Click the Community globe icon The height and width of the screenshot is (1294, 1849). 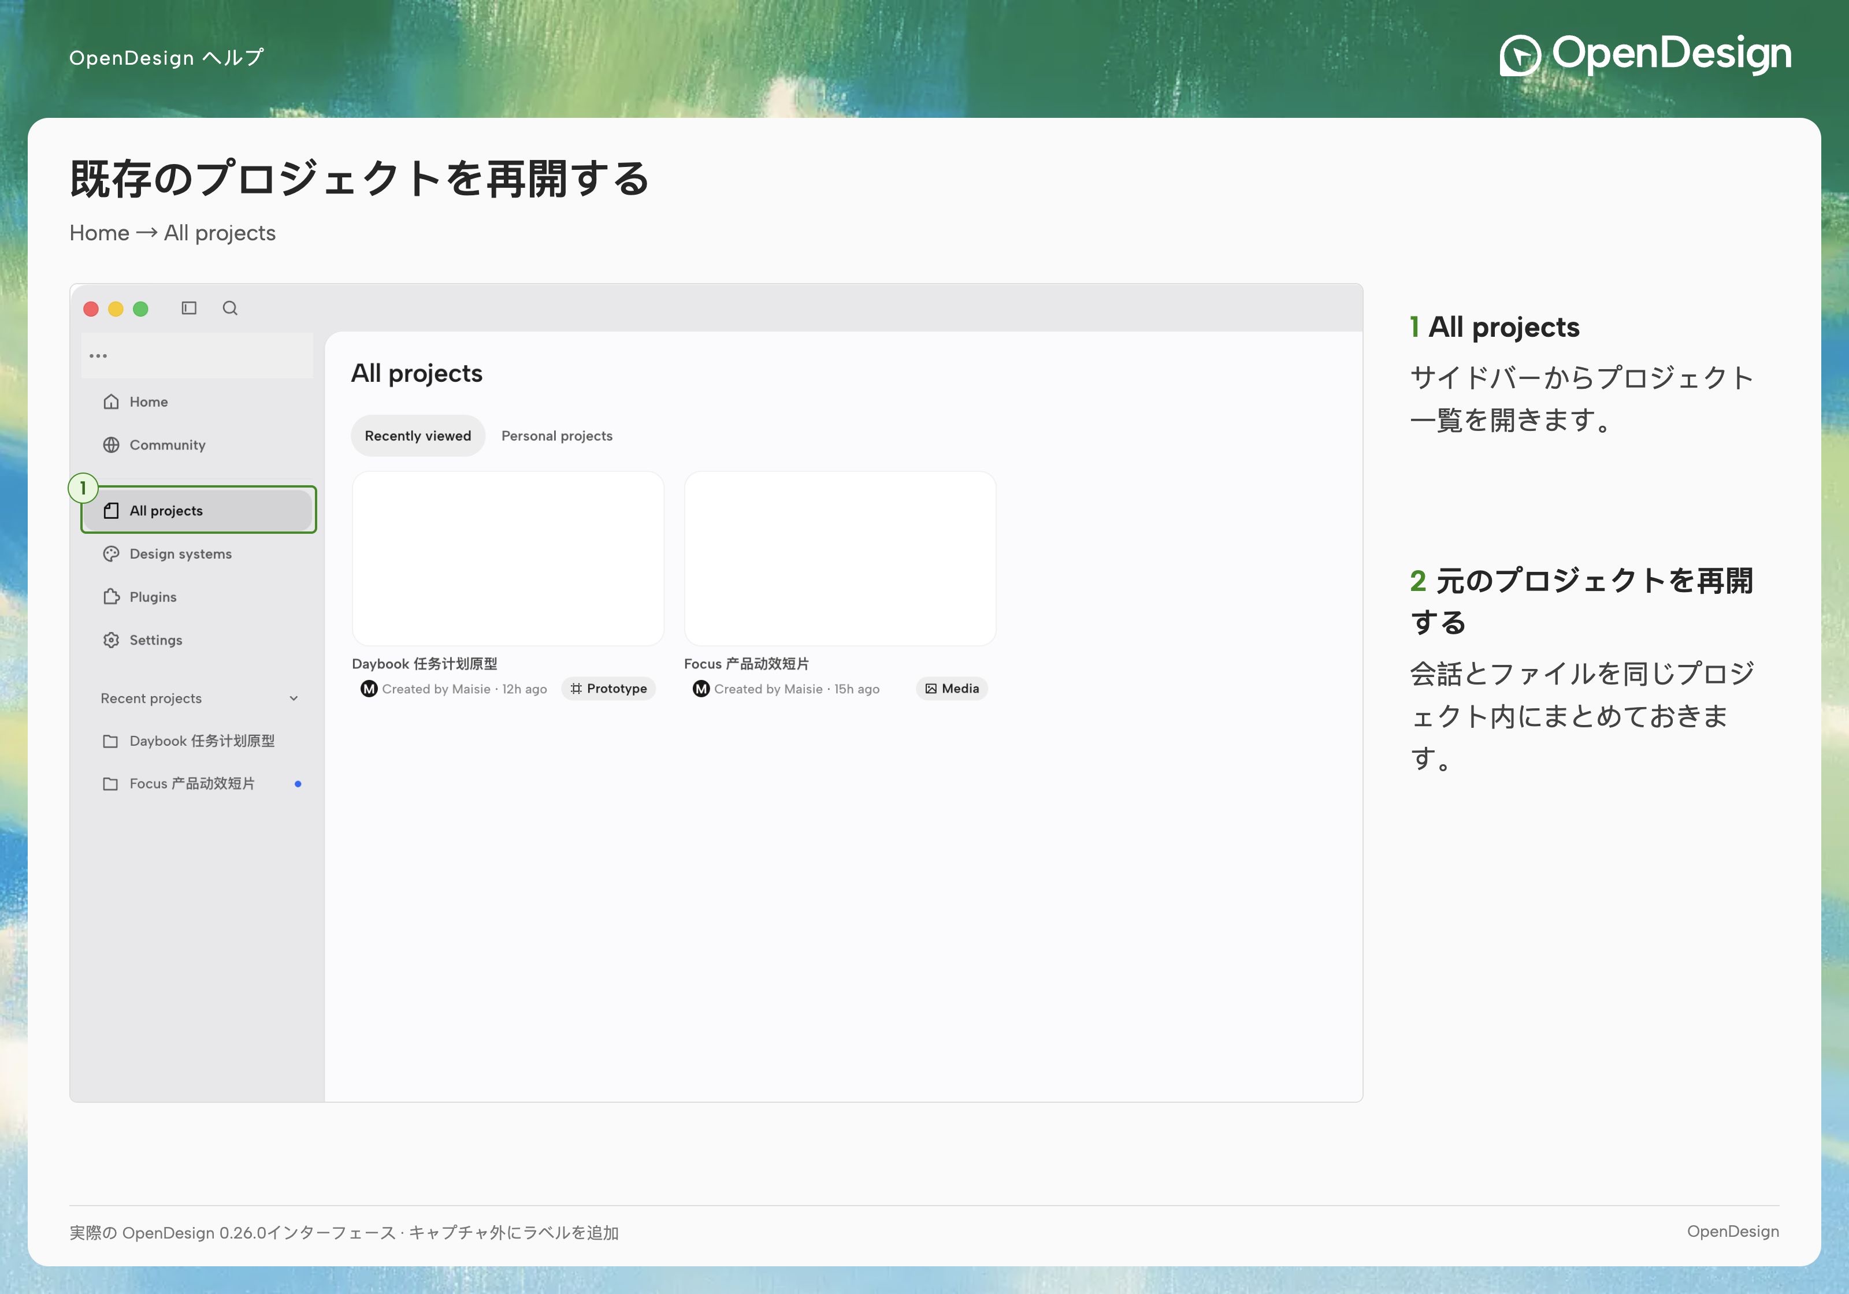click(x=111, y=445)
